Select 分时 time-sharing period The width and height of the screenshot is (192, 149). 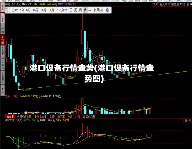15,10
